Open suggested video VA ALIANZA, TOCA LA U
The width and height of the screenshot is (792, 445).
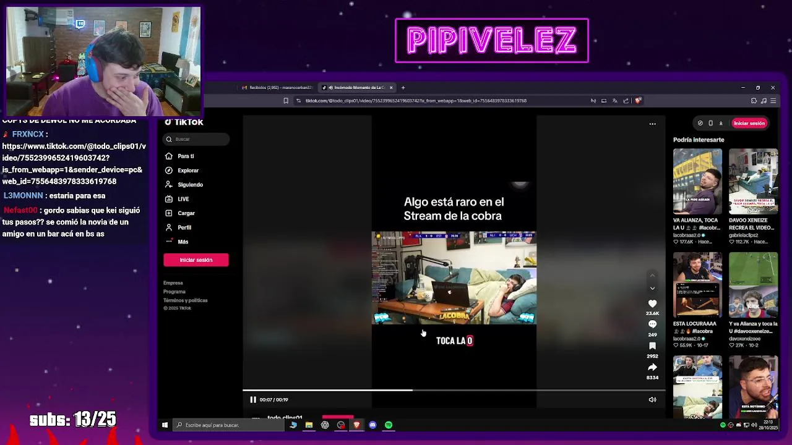[697, 182]
